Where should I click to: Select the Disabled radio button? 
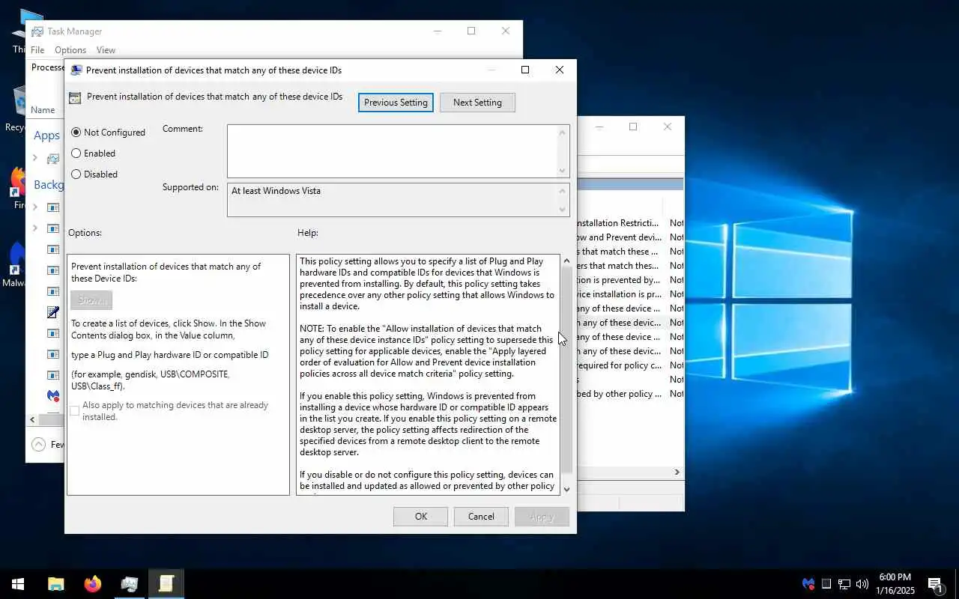76,174
